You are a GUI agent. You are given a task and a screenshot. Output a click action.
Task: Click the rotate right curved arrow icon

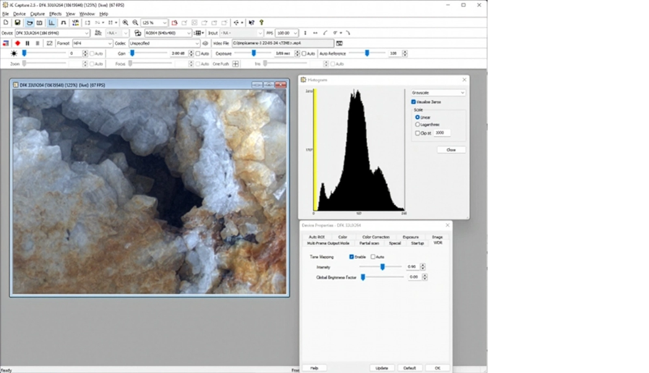[x=348, y=33]
